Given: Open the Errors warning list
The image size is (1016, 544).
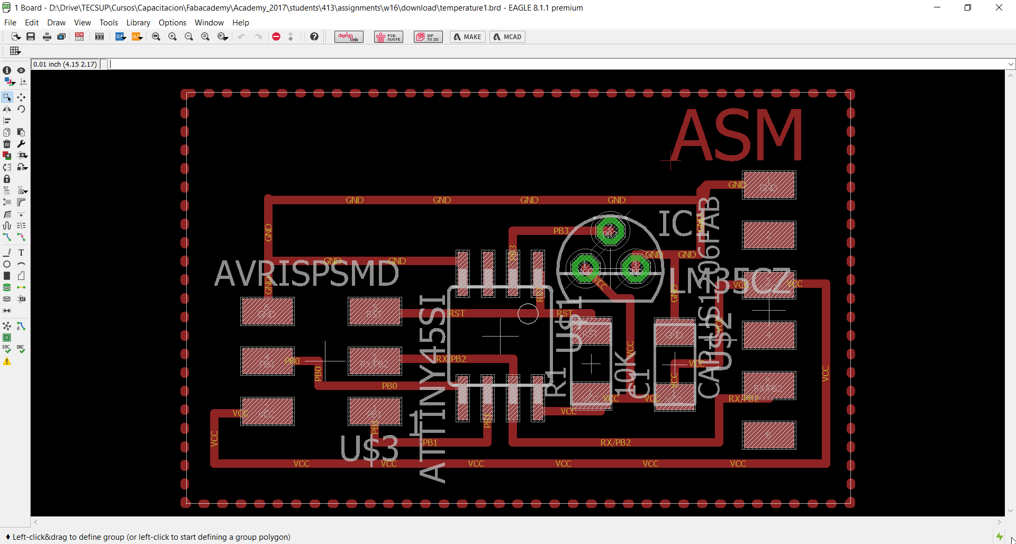Looking at the screenshot, I should point(7,361).
